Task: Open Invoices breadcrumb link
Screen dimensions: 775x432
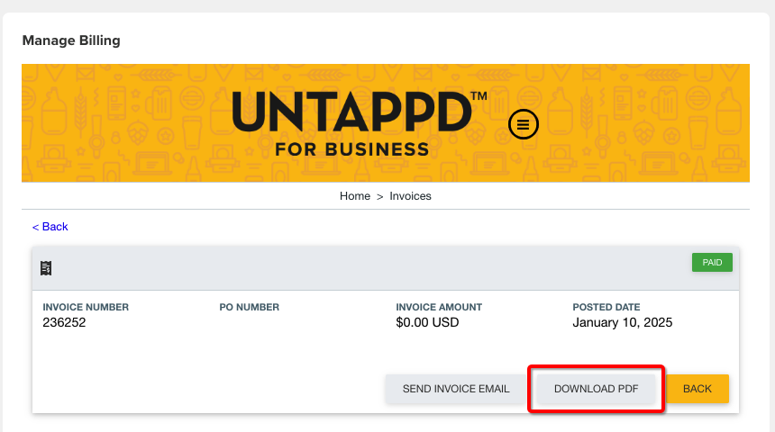Action: click(410, 196)
